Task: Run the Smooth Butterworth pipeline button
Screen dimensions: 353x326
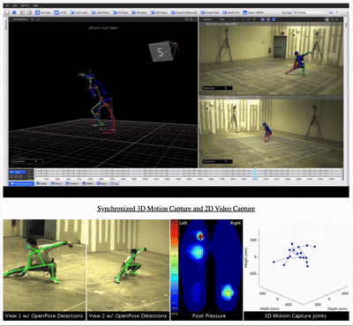Action: pyautogui.click(x=184, y=12)
